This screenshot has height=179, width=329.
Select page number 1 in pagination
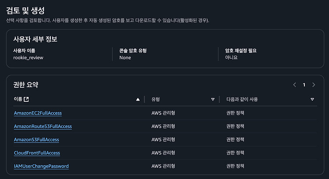pos(304,85)
